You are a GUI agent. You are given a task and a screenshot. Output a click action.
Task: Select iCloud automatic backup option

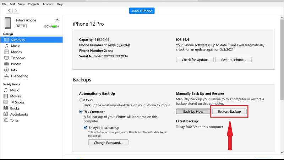pyautogui.click(x=81, y=100)
